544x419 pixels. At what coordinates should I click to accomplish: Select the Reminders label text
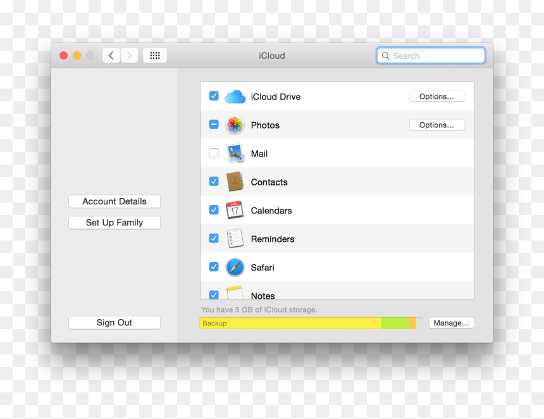(273, 239)
